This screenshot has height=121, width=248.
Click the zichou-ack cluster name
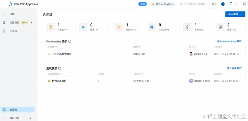[x=139, y=54]
